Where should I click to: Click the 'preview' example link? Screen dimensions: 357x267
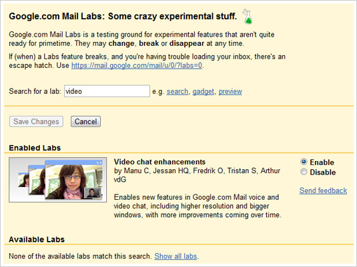point(230,91)
